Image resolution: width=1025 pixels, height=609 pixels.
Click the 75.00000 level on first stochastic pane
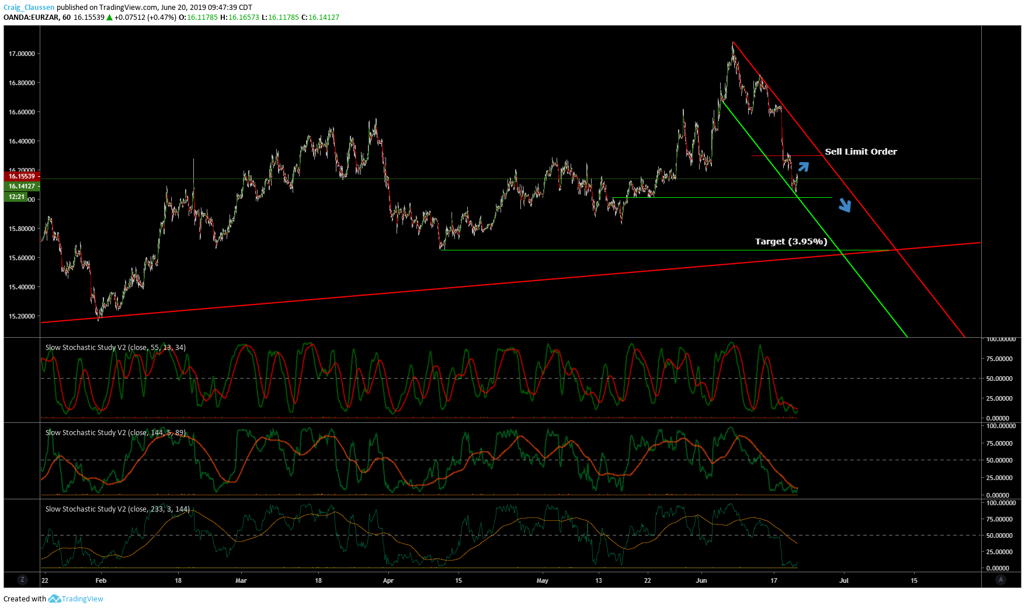999,359
